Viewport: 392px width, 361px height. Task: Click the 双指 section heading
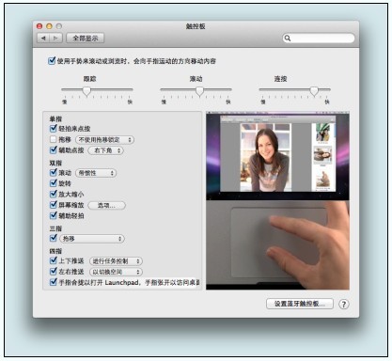coord(55,163)
